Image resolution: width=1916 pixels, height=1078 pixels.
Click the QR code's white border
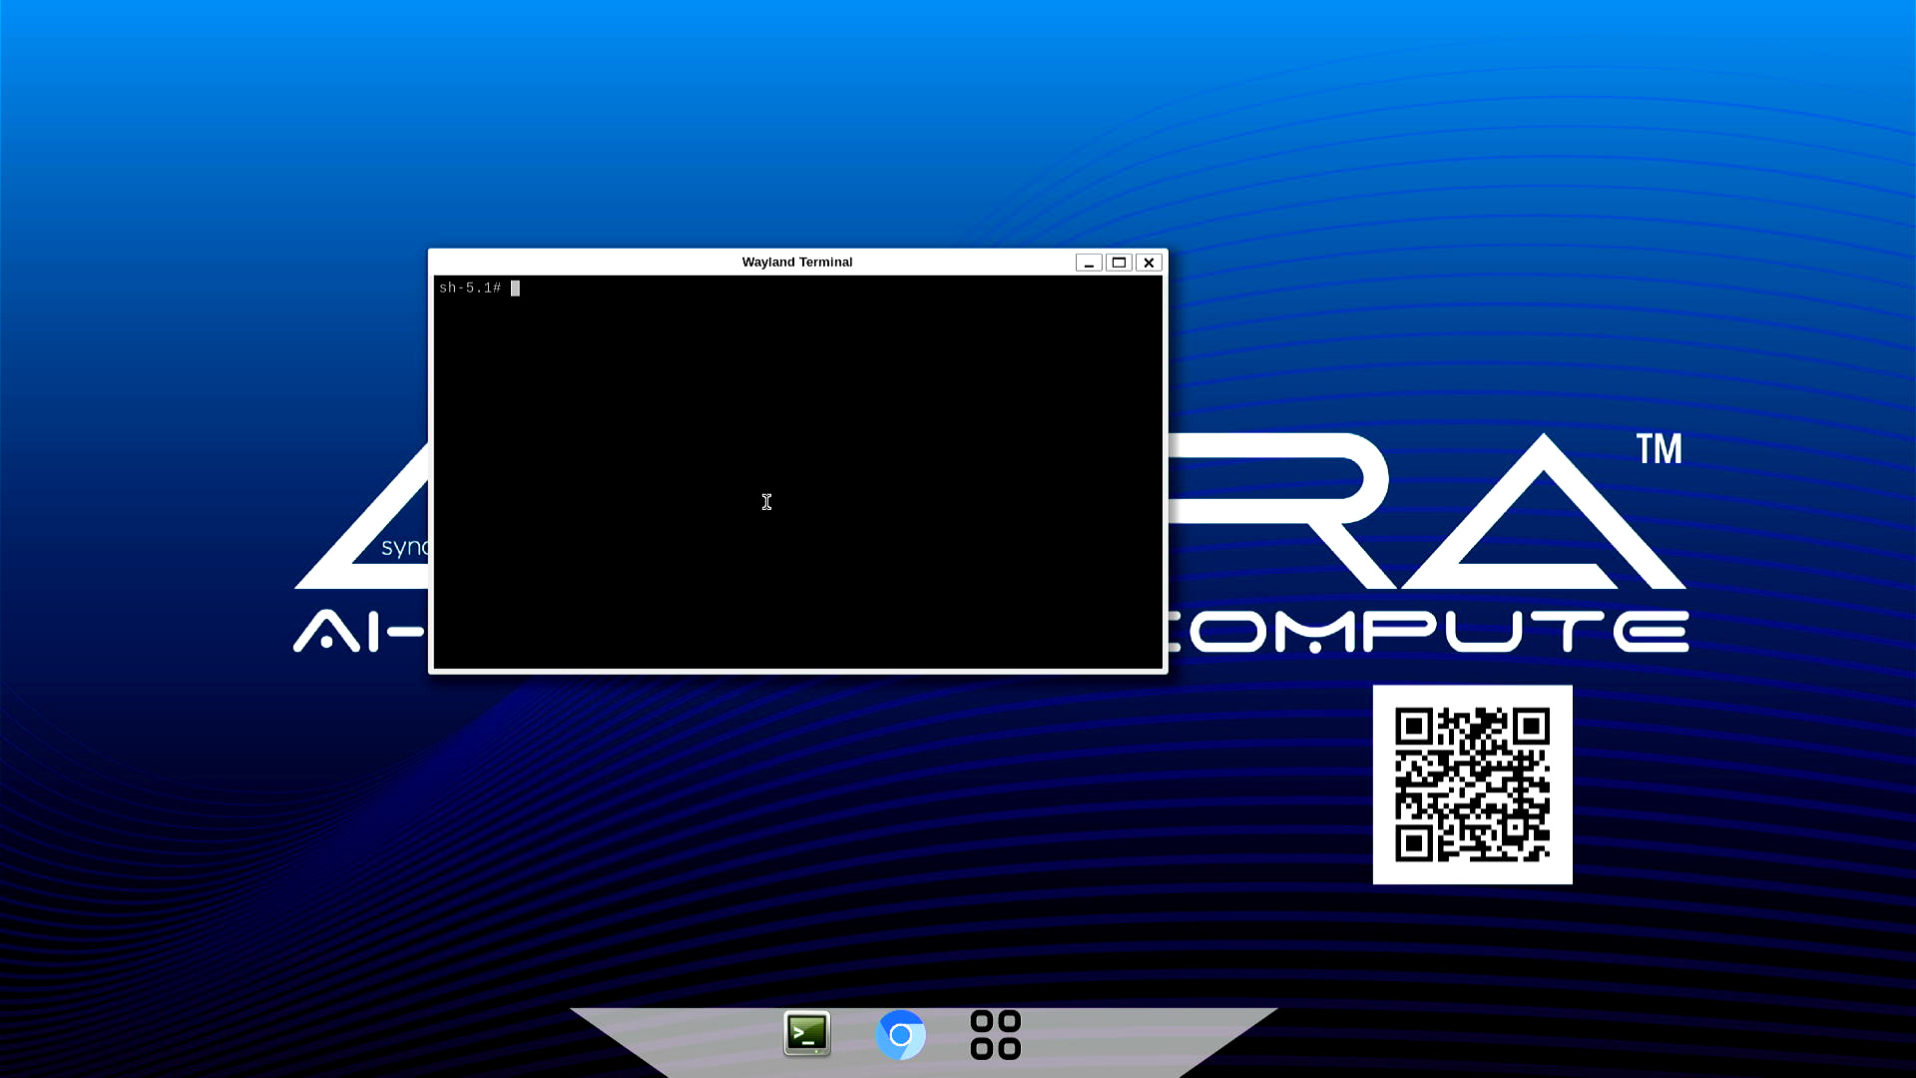(x=1383, y=785)
